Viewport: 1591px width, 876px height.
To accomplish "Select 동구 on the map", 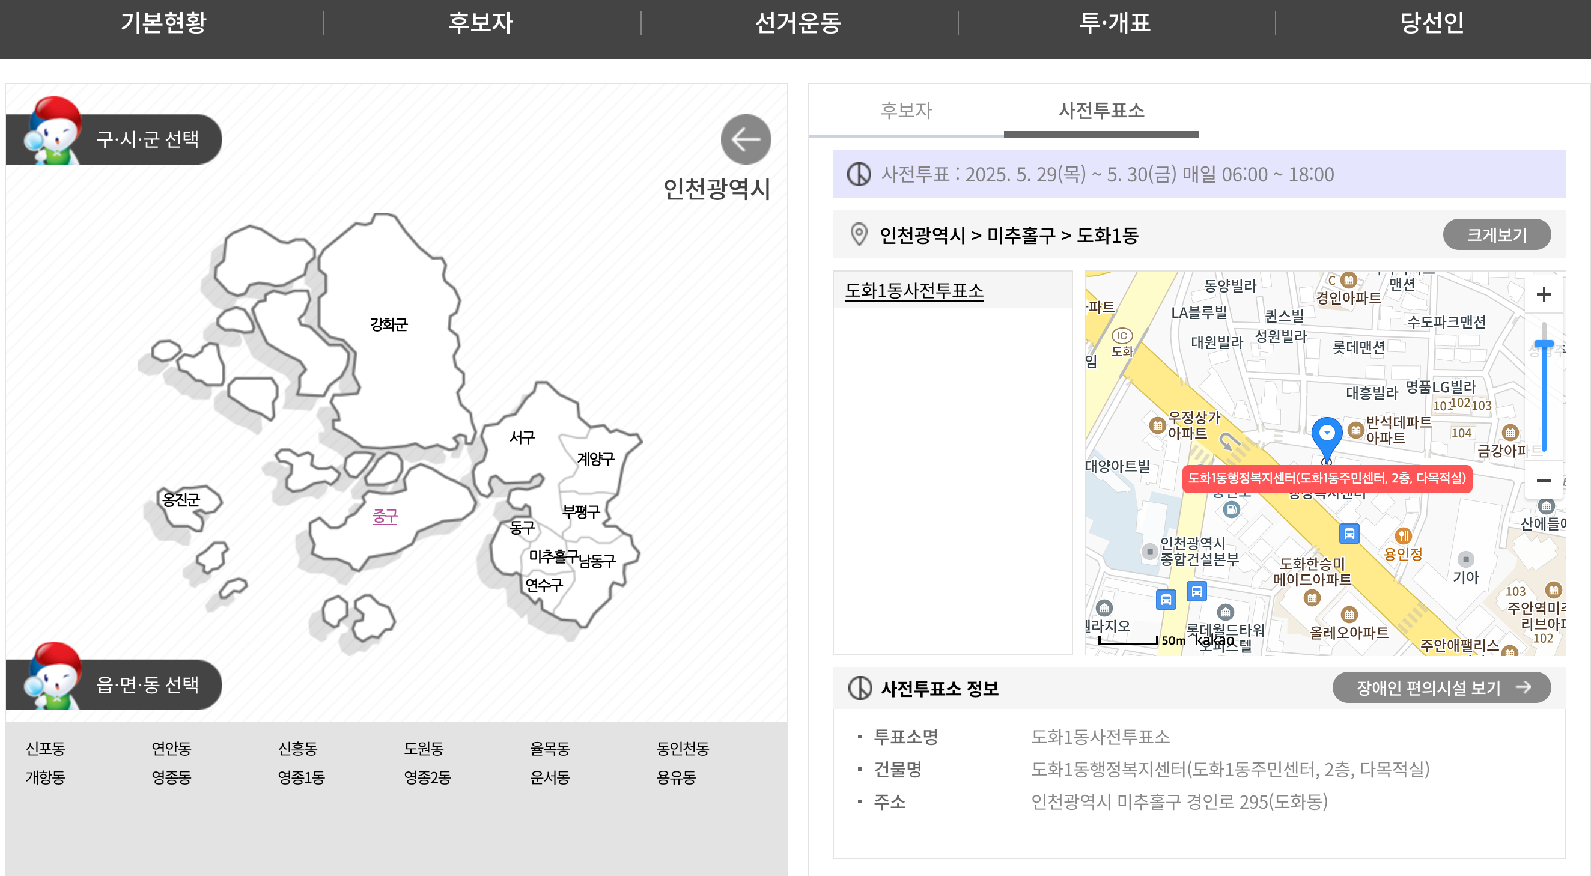I will coord(522,528).
